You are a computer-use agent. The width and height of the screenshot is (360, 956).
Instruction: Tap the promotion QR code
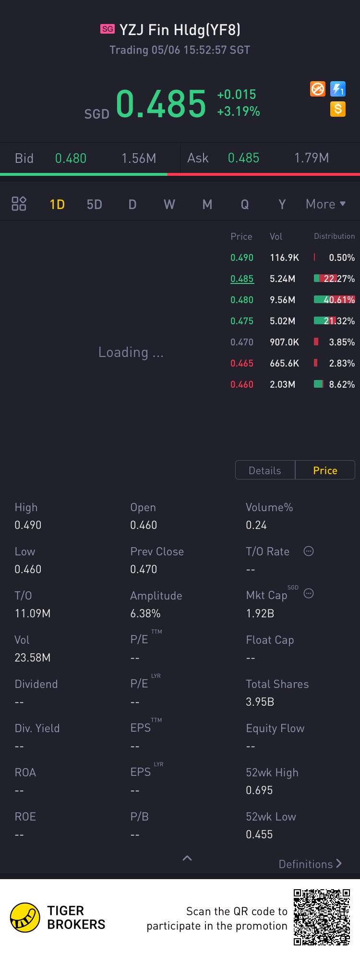point(322,917)
